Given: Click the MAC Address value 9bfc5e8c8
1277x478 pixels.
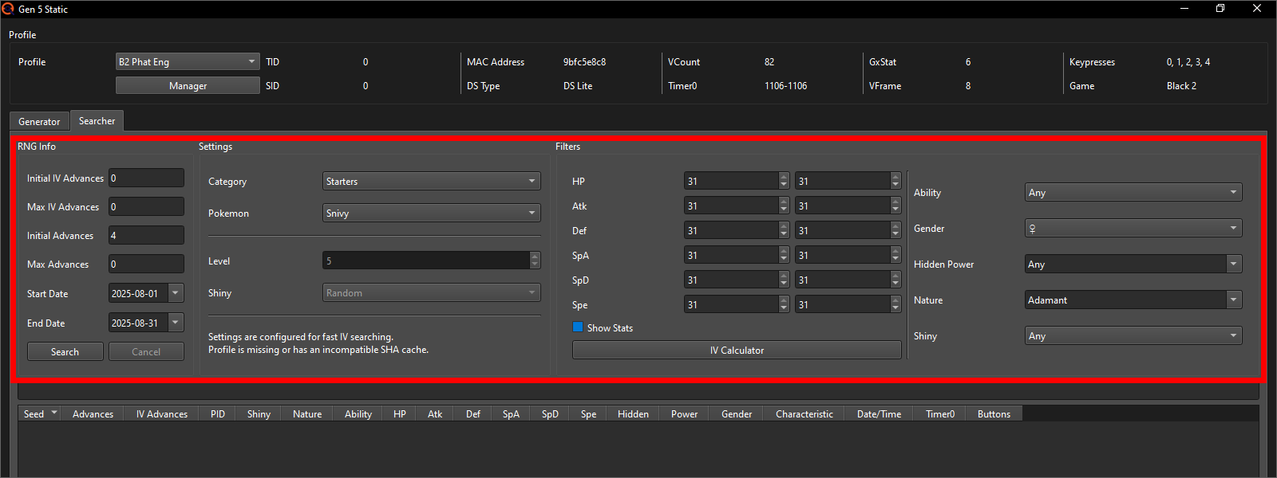Looking at the screenshot, I should tap(584, 61).
